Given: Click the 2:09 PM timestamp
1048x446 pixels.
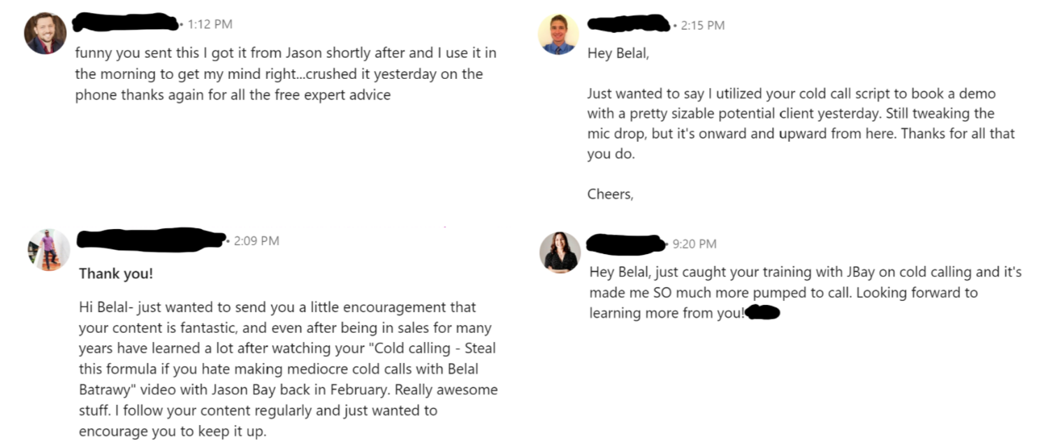Looking at the screenshot, I should pyautogui.click(x=256, y=241).
